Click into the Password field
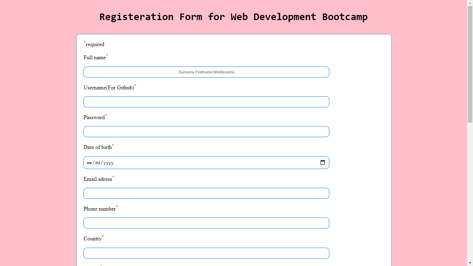This screenshot has width=473, height=266. pyautogui.click(x=206, y=132)
